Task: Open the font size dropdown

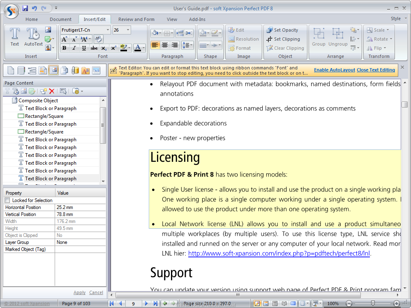Action: [x=128, y=30]
